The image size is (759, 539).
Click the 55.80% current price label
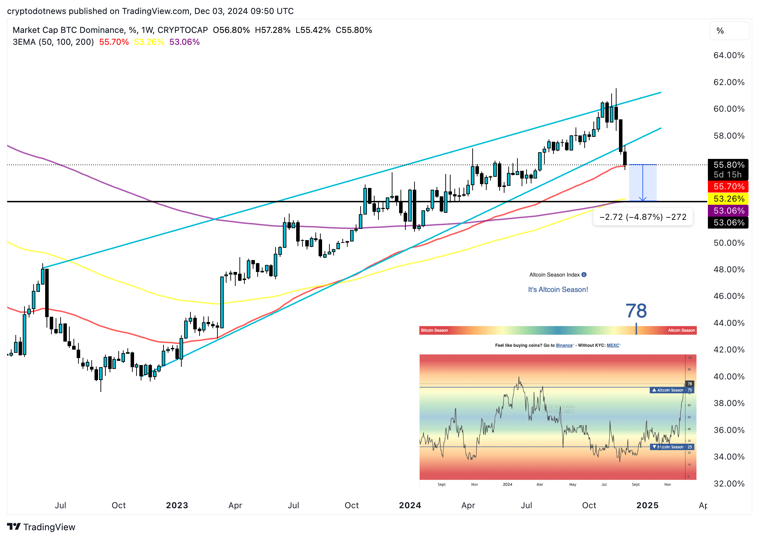pyautogui.click(x=728, y=164)
